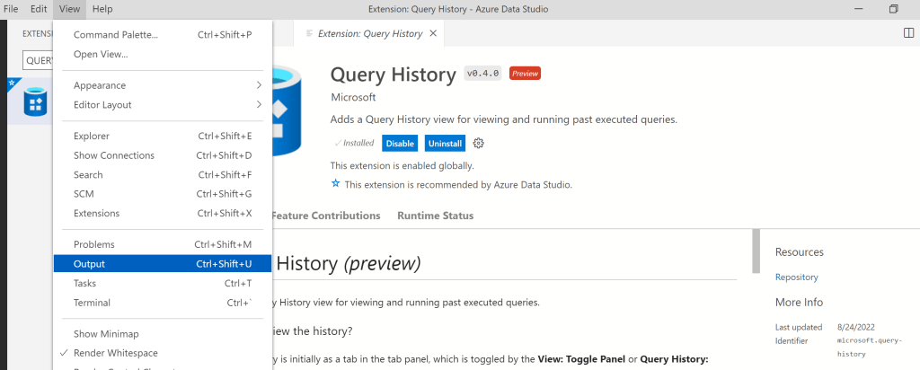Screen dimensions: 920x370
Task: Click the Query History extension icon in sidebar
Action: pyautogui.click(x=36, y=102)
